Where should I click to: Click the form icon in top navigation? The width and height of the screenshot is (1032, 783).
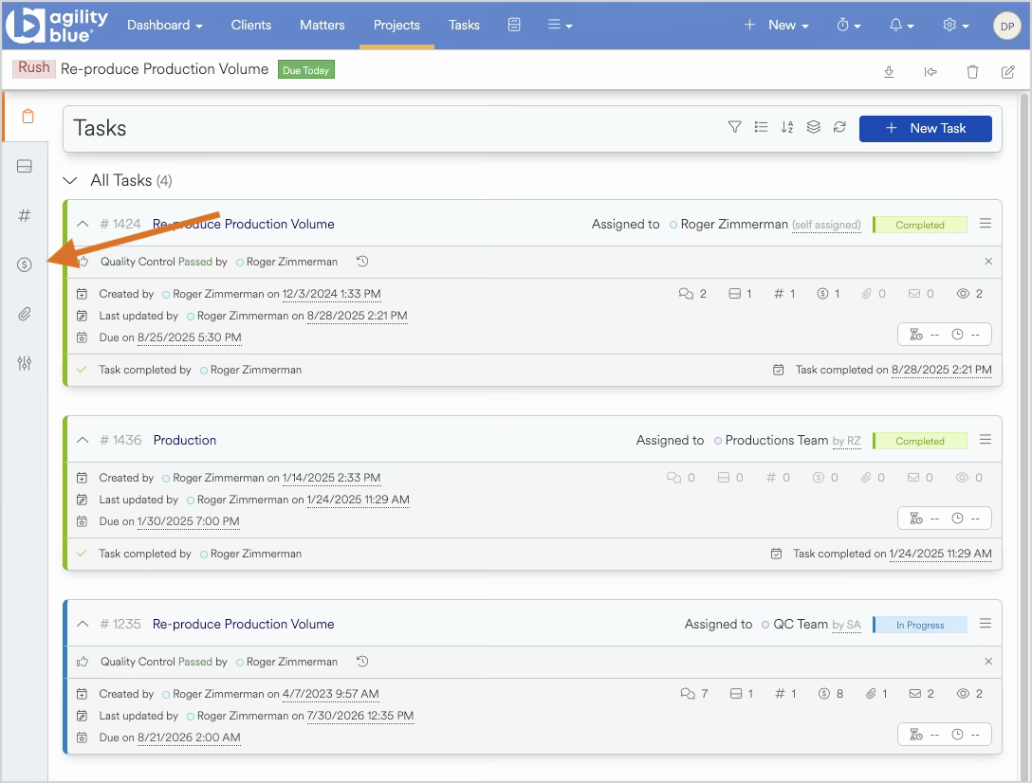tap(514, 25)
